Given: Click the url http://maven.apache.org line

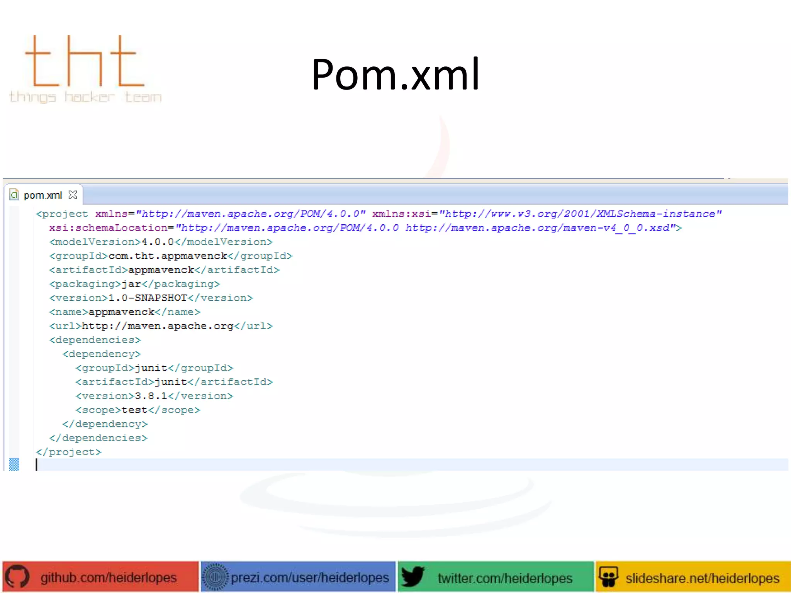Looking at the screenshot, I should click(x=161, y=326).
